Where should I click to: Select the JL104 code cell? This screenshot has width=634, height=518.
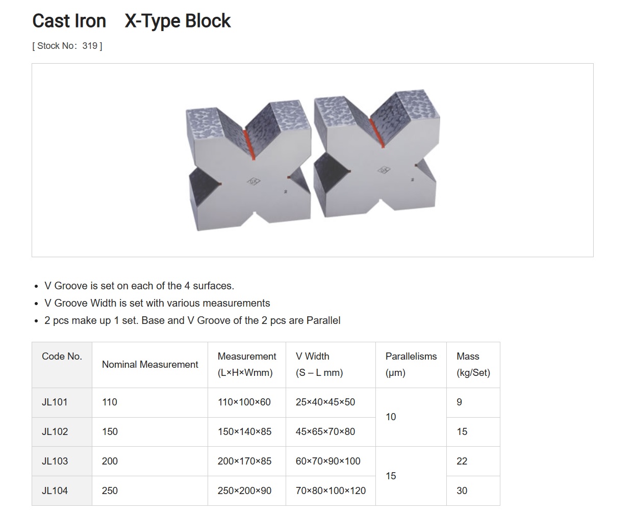[62, 491]
